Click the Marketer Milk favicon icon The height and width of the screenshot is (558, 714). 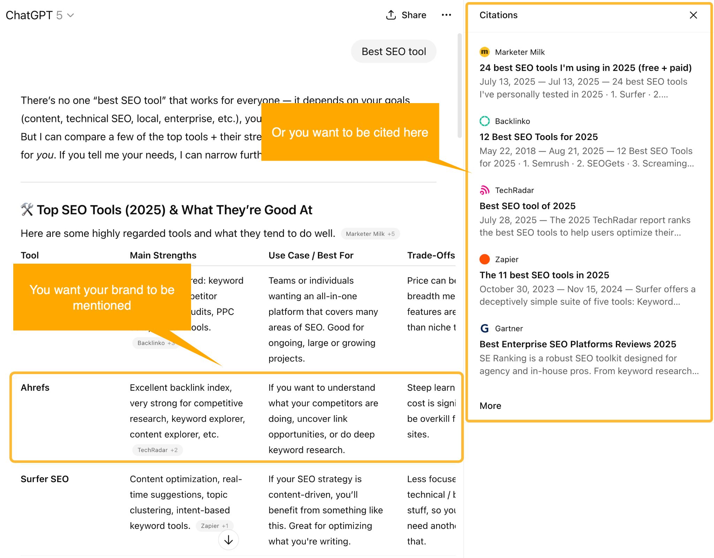coord(485,52)
